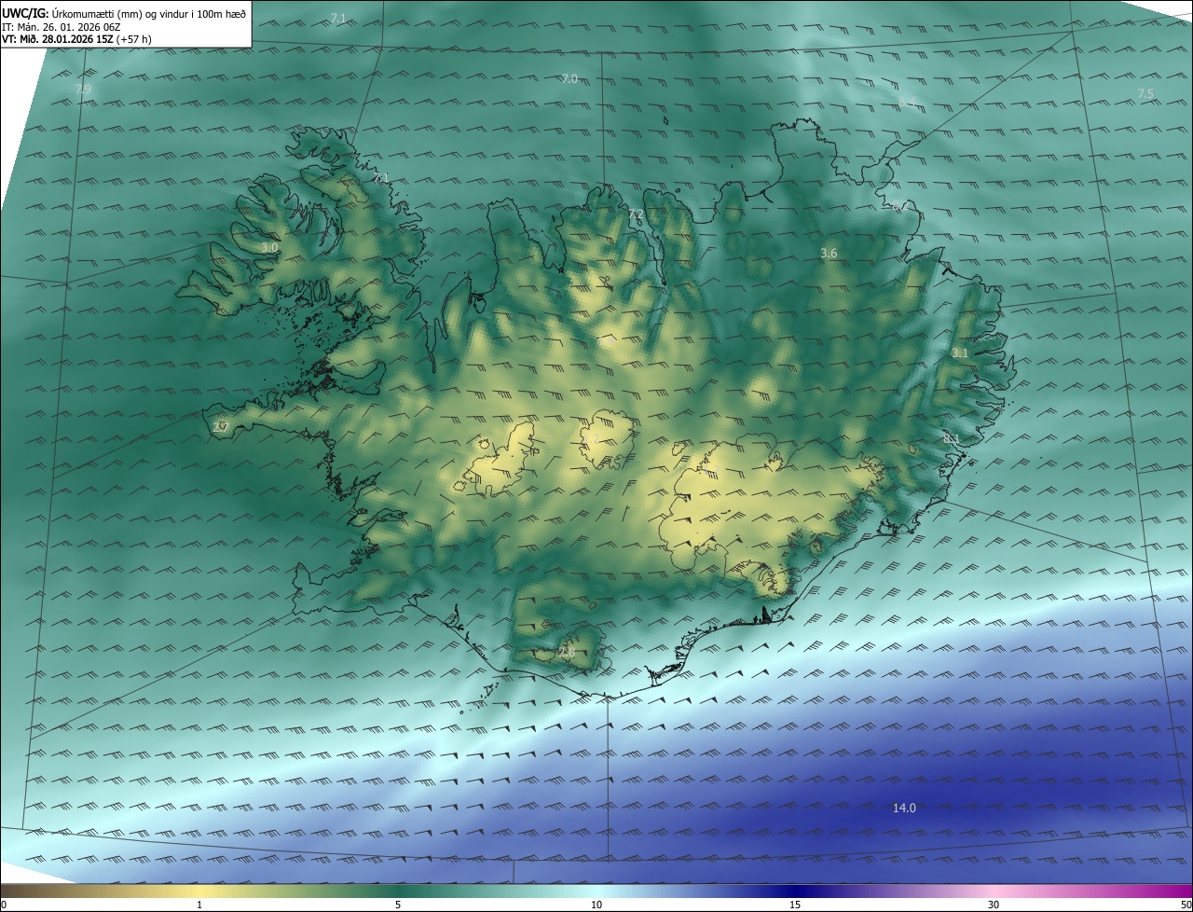Click the 3.1 value label

[x=960, y=353]
